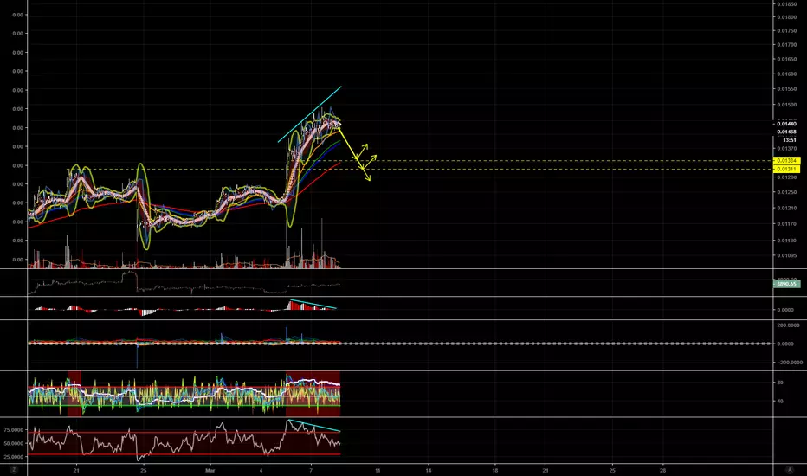The height and width of the screenshot is (476, 807).
Task: Click the 0.01438 price label
Action: (786, 132)
